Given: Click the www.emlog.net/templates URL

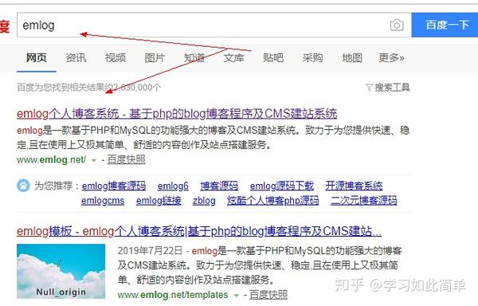Looking at the screenshot, I should tap(173, 295).
